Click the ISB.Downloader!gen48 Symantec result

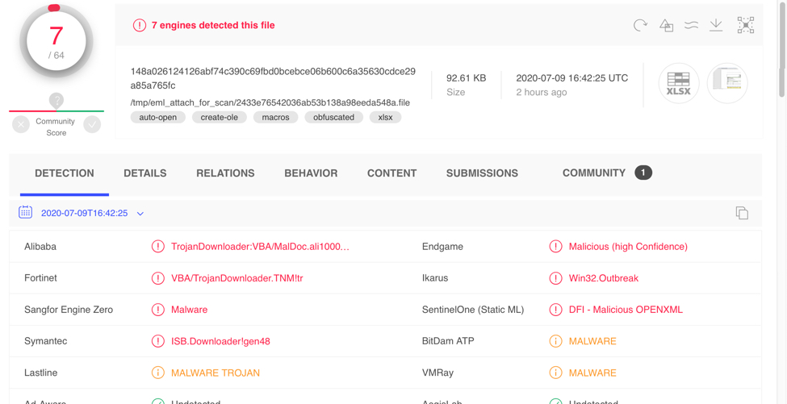[221, 341]
